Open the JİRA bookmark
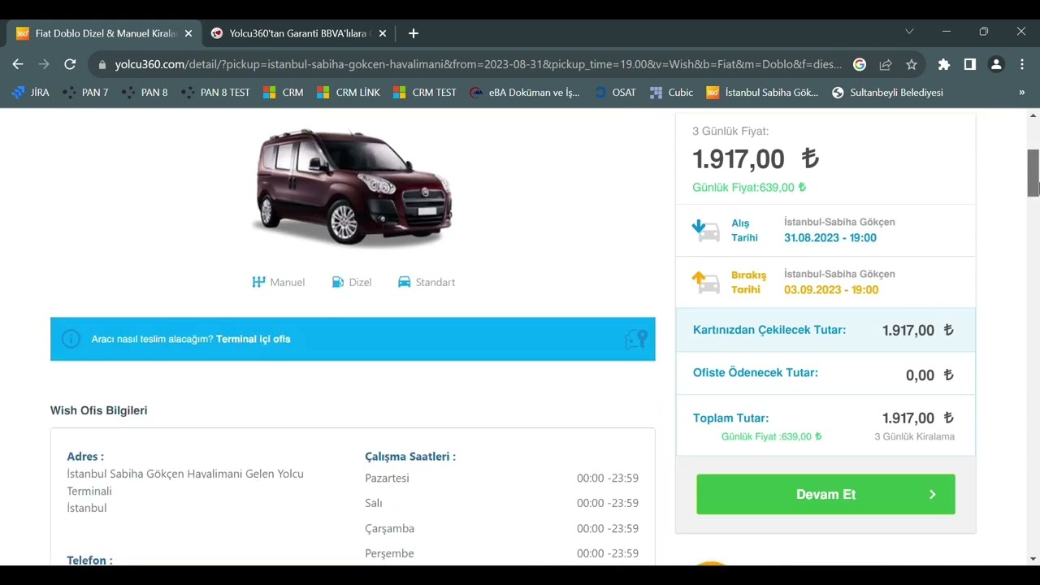 tap(31, 93)
